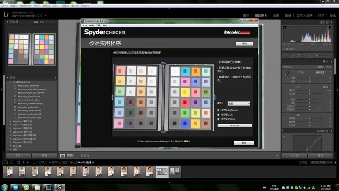Click the Paste button in left panel
Viewport: 339px width, 191px height.
coord(45,156)
